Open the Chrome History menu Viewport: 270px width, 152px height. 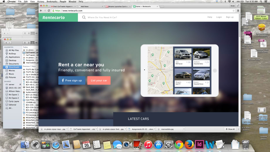tap(41, 1)
